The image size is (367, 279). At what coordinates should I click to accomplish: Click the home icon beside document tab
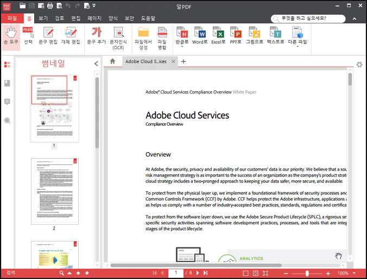tap(112, 61)
